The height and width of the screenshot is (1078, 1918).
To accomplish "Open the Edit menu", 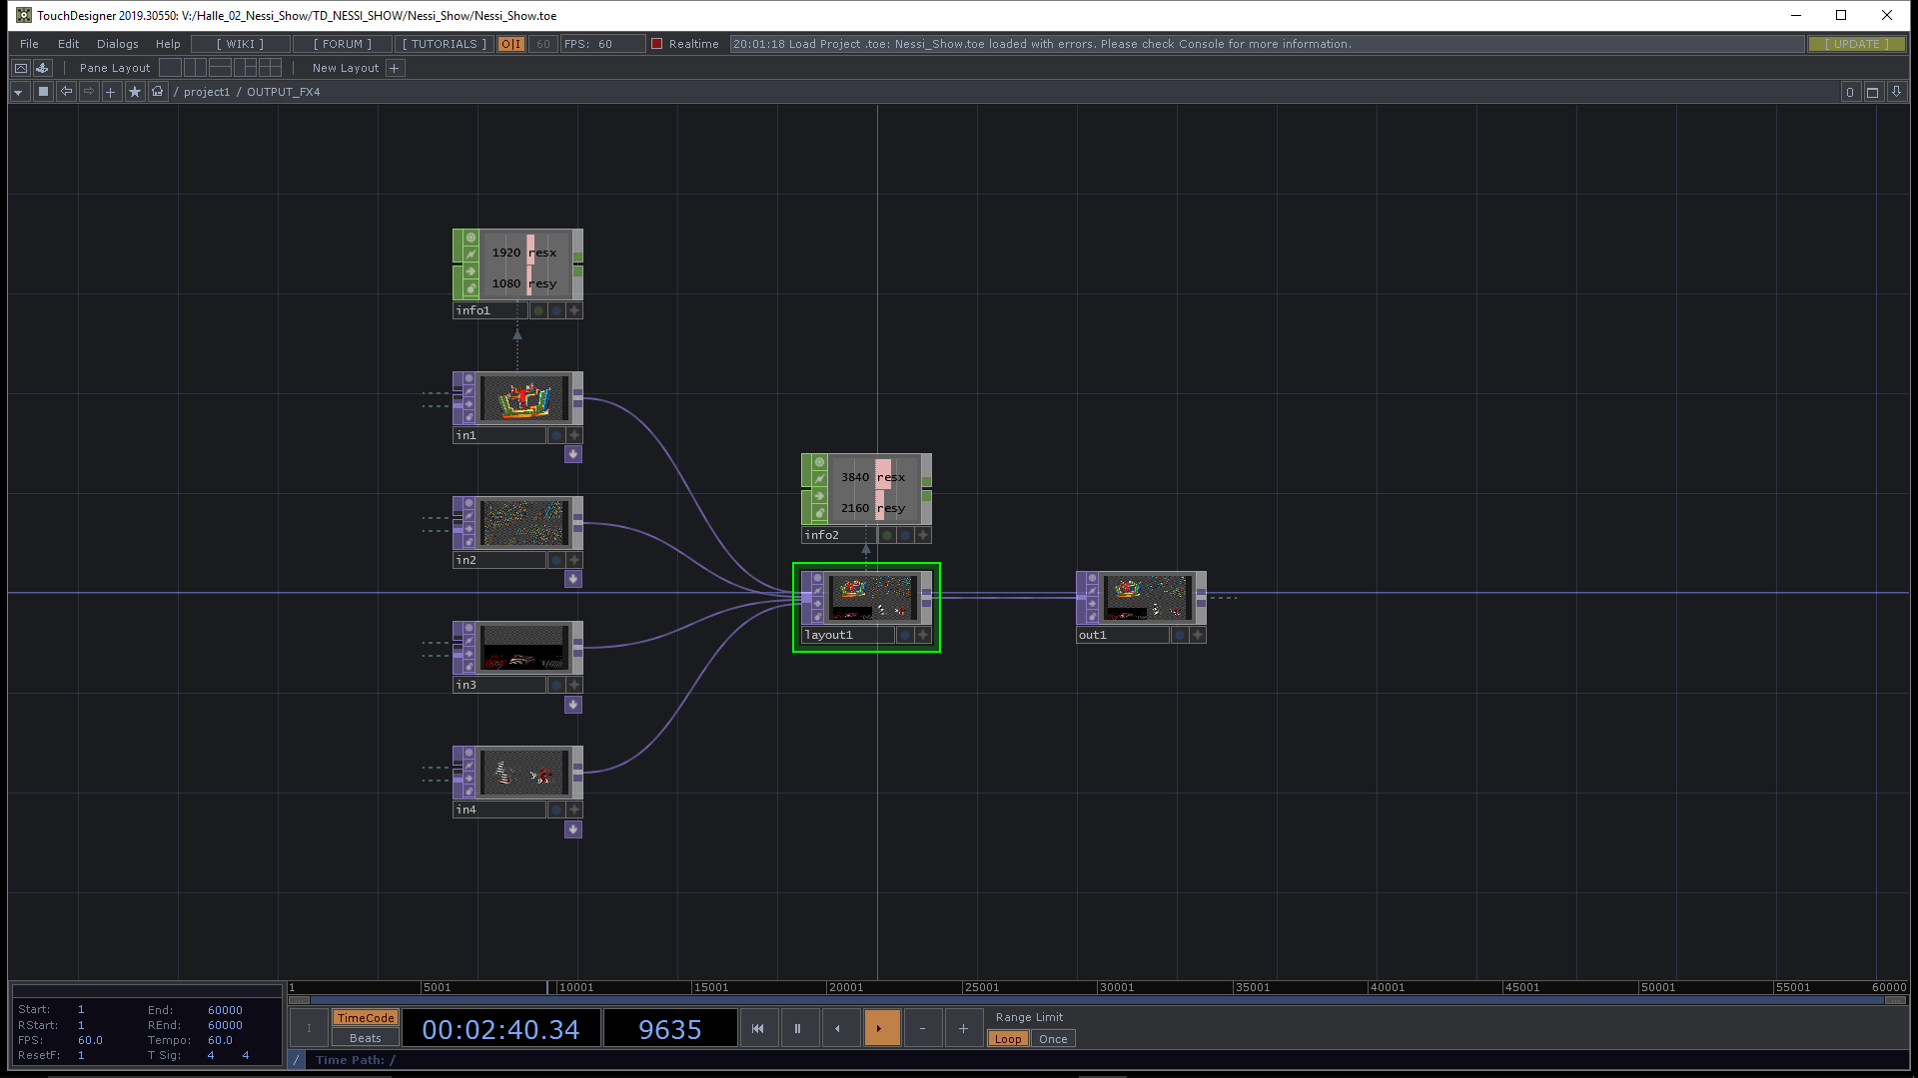I will (68, 44).
